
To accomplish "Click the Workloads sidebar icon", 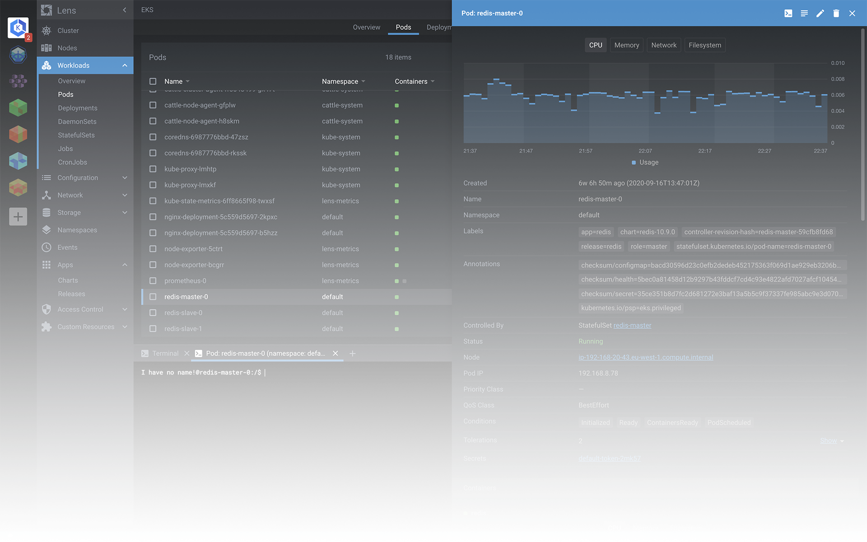I will pyautogui.click(x=47, y=65).
